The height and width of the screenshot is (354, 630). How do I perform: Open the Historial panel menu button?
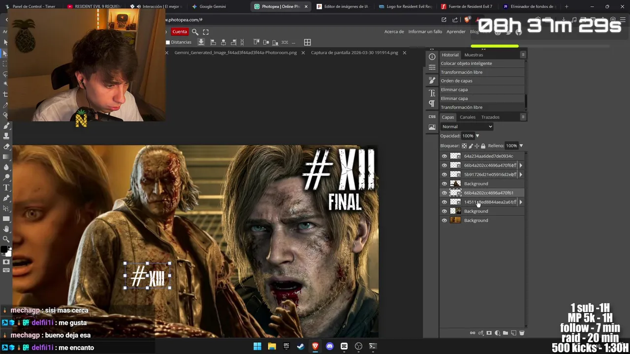click(523, 55)
